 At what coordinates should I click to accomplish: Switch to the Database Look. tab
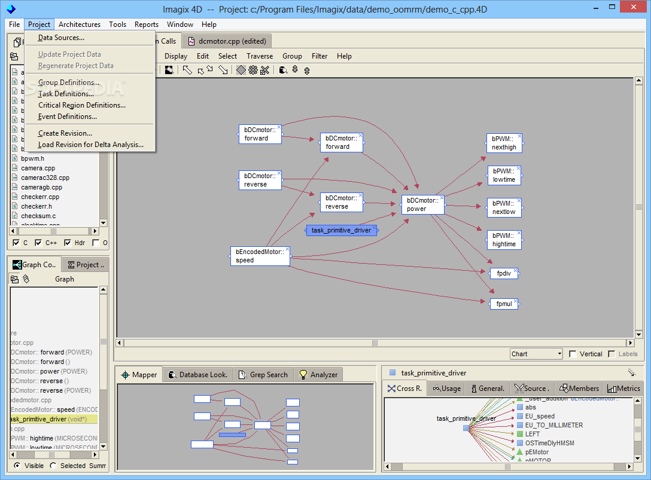[198, 375]
